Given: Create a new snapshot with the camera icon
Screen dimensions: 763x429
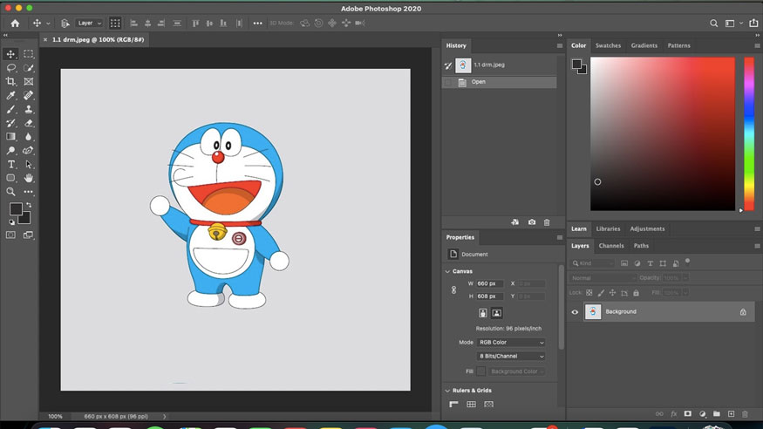Looking at the screenshot, I should (532, 222).
